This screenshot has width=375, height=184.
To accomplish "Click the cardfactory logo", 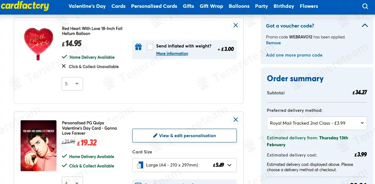I will pos(25,6).
